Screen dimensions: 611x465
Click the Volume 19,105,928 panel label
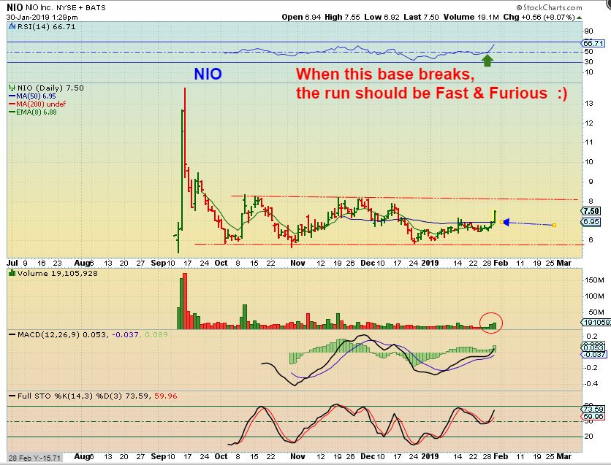pyautogui.click(x=57, y=274)
